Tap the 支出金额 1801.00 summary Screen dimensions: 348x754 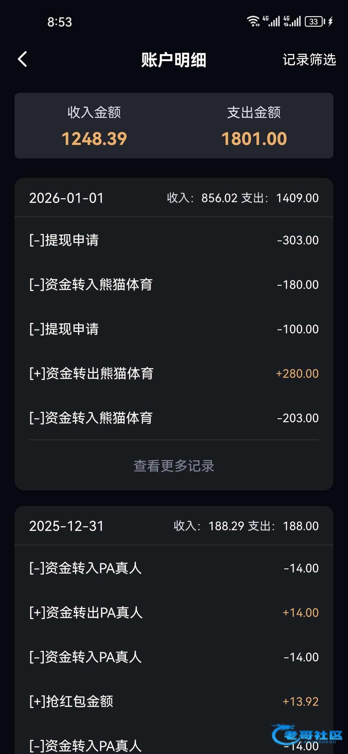pos(254,126)
